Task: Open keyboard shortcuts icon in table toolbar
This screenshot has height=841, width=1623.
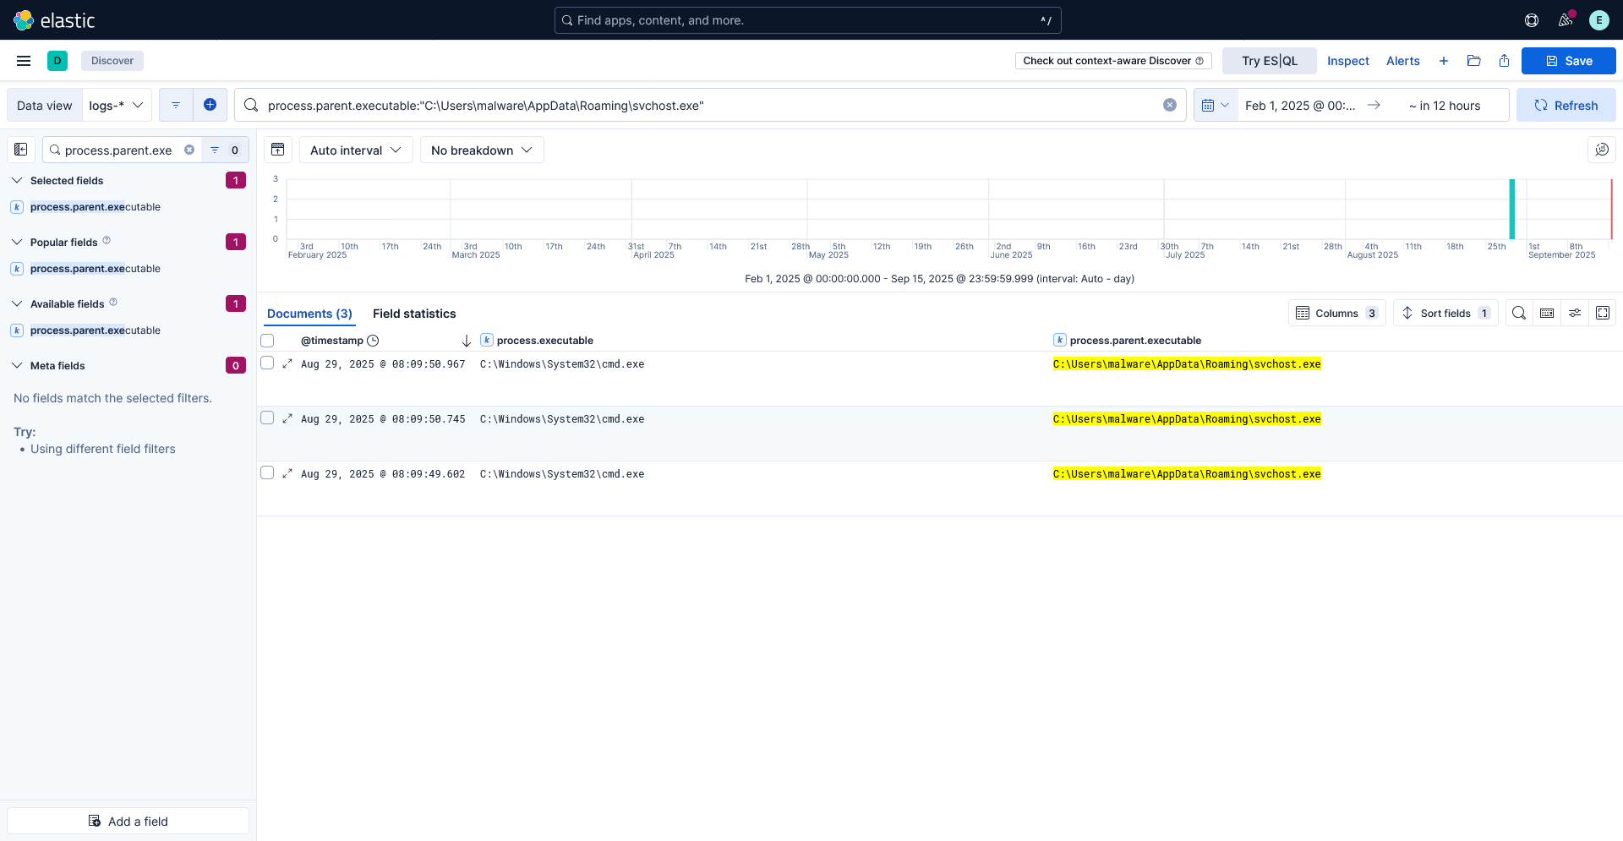Action: pyautogui.click(x=1547, y=313)
